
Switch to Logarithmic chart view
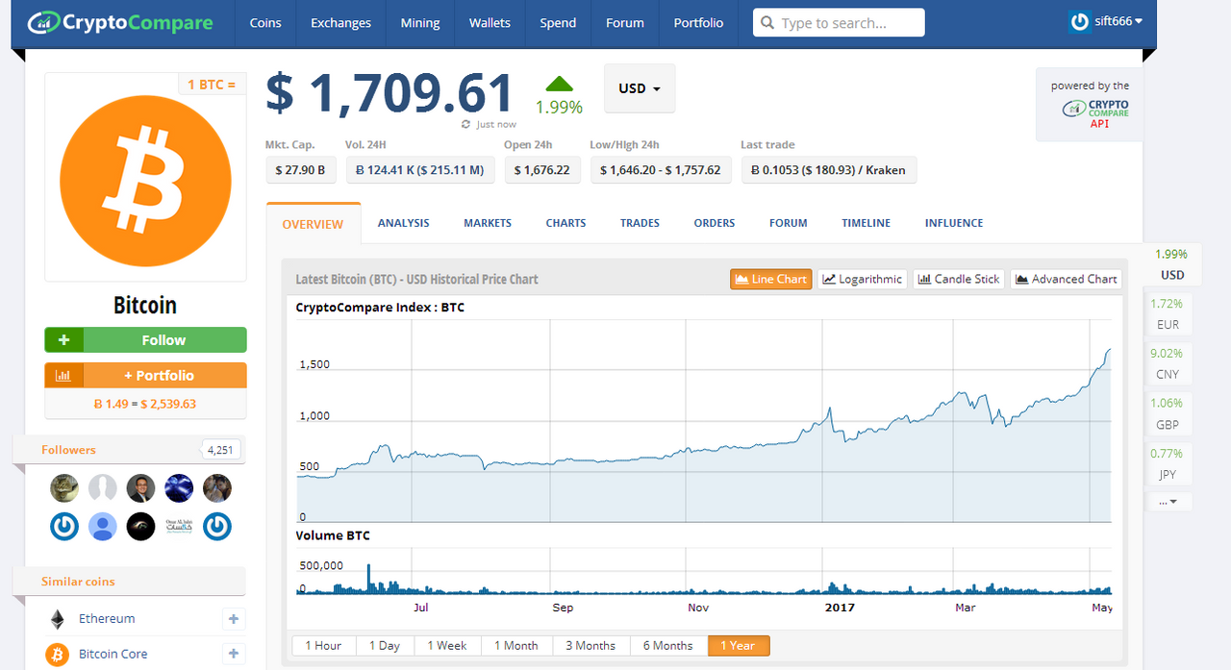[x=862, y=279]
